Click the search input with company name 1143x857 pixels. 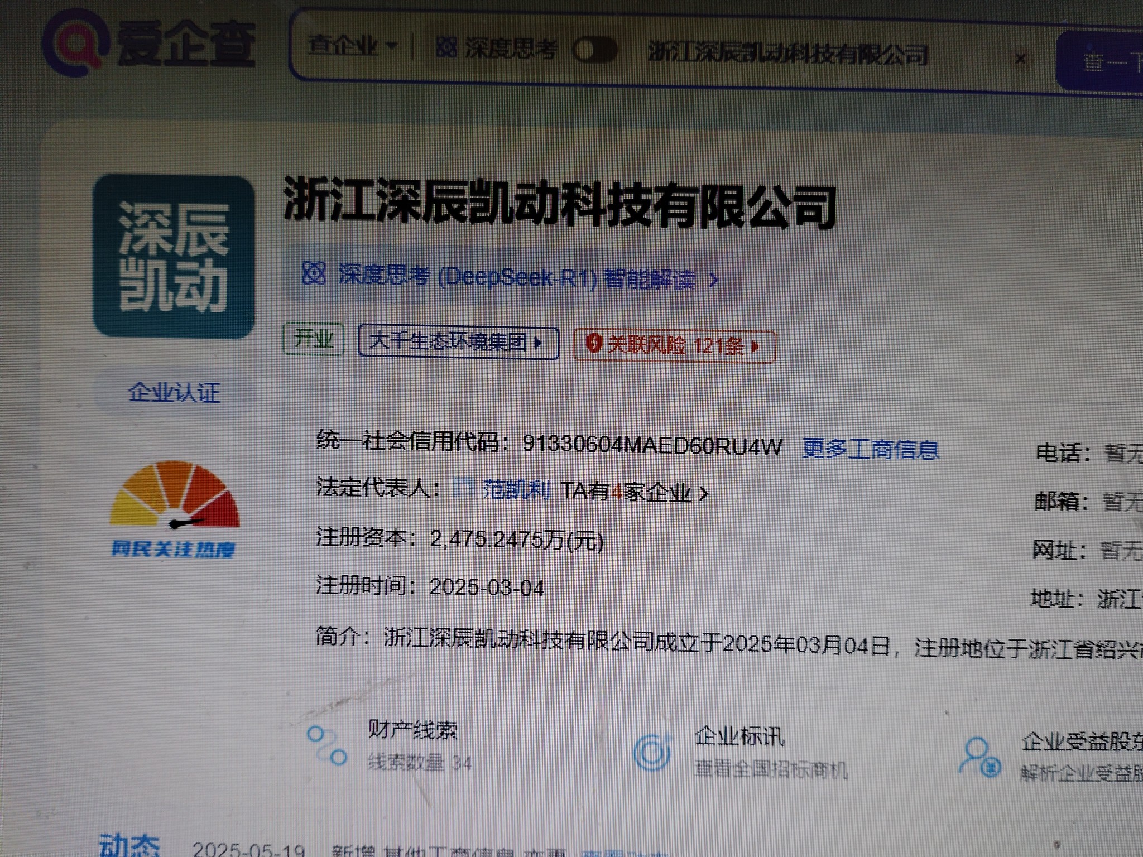point(788,54)
